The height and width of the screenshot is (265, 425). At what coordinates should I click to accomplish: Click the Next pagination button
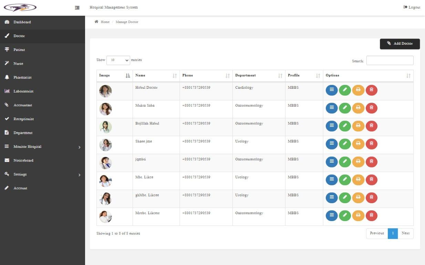pos(405,233)
